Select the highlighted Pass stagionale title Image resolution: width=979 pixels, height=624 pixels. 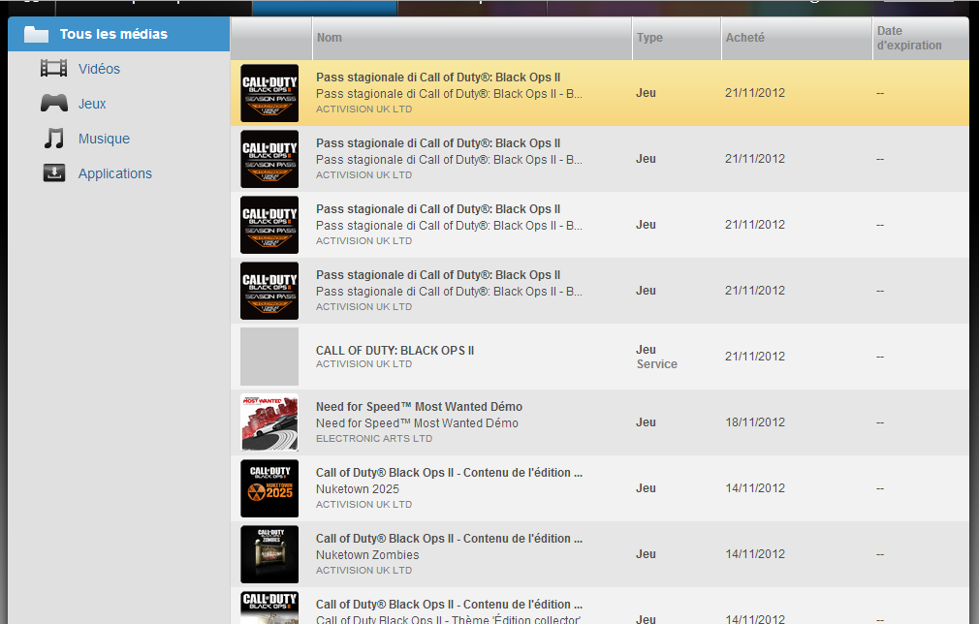click(438, 78)
